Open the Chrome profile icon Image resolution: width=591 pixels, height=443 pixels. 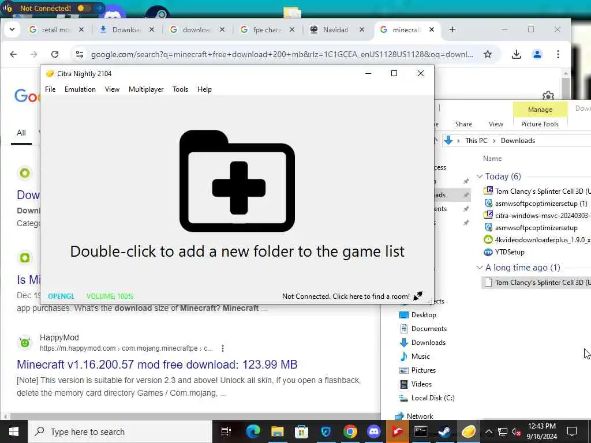tap(537, 54)
